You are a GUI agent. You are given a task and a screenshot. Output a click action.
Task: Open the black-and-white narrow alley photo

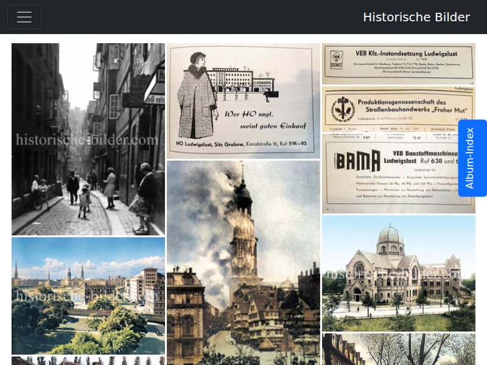pyautogui.click(x=88, y=139)
